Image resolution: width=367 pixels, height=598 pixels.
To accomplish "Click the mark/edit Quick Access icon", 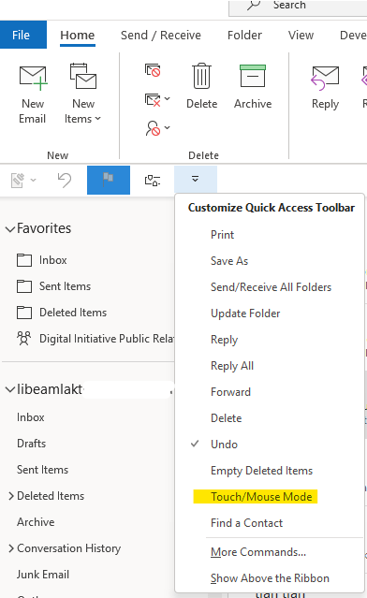I will point(18,180).
